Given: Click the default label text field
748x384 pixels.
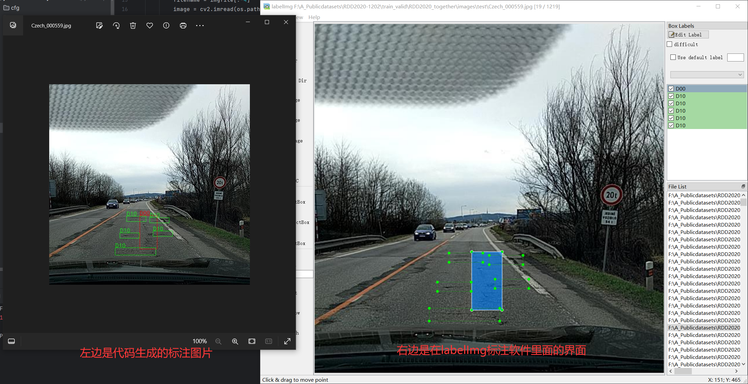Looking at the screenshot, I should pos(735,57).
